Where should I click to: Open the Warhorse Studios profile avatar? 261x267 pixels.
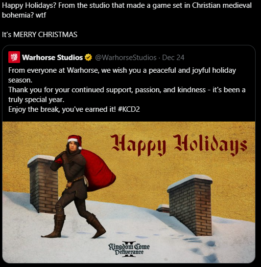[x=14, y=57]
